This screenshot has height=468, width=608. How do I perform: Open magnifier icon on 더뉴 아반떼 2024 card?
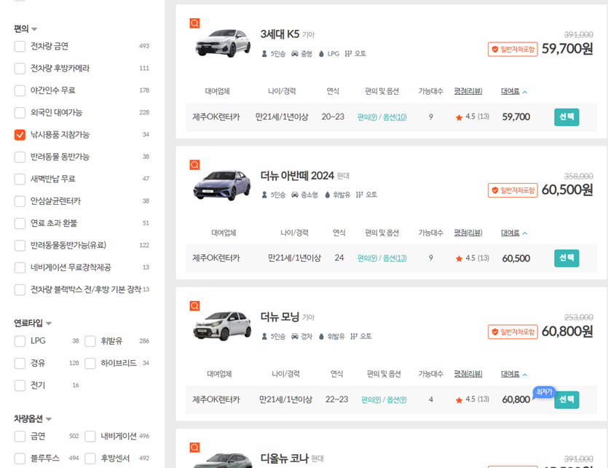pos(194,165)
